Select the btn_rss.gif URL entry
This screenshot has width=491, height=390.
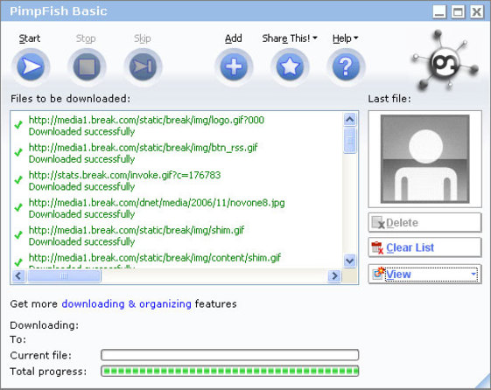point(144,148)
